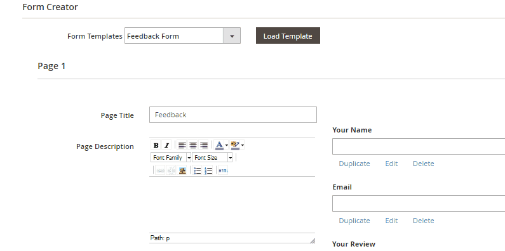
Task: Align description text left
Action: (182, 145)
